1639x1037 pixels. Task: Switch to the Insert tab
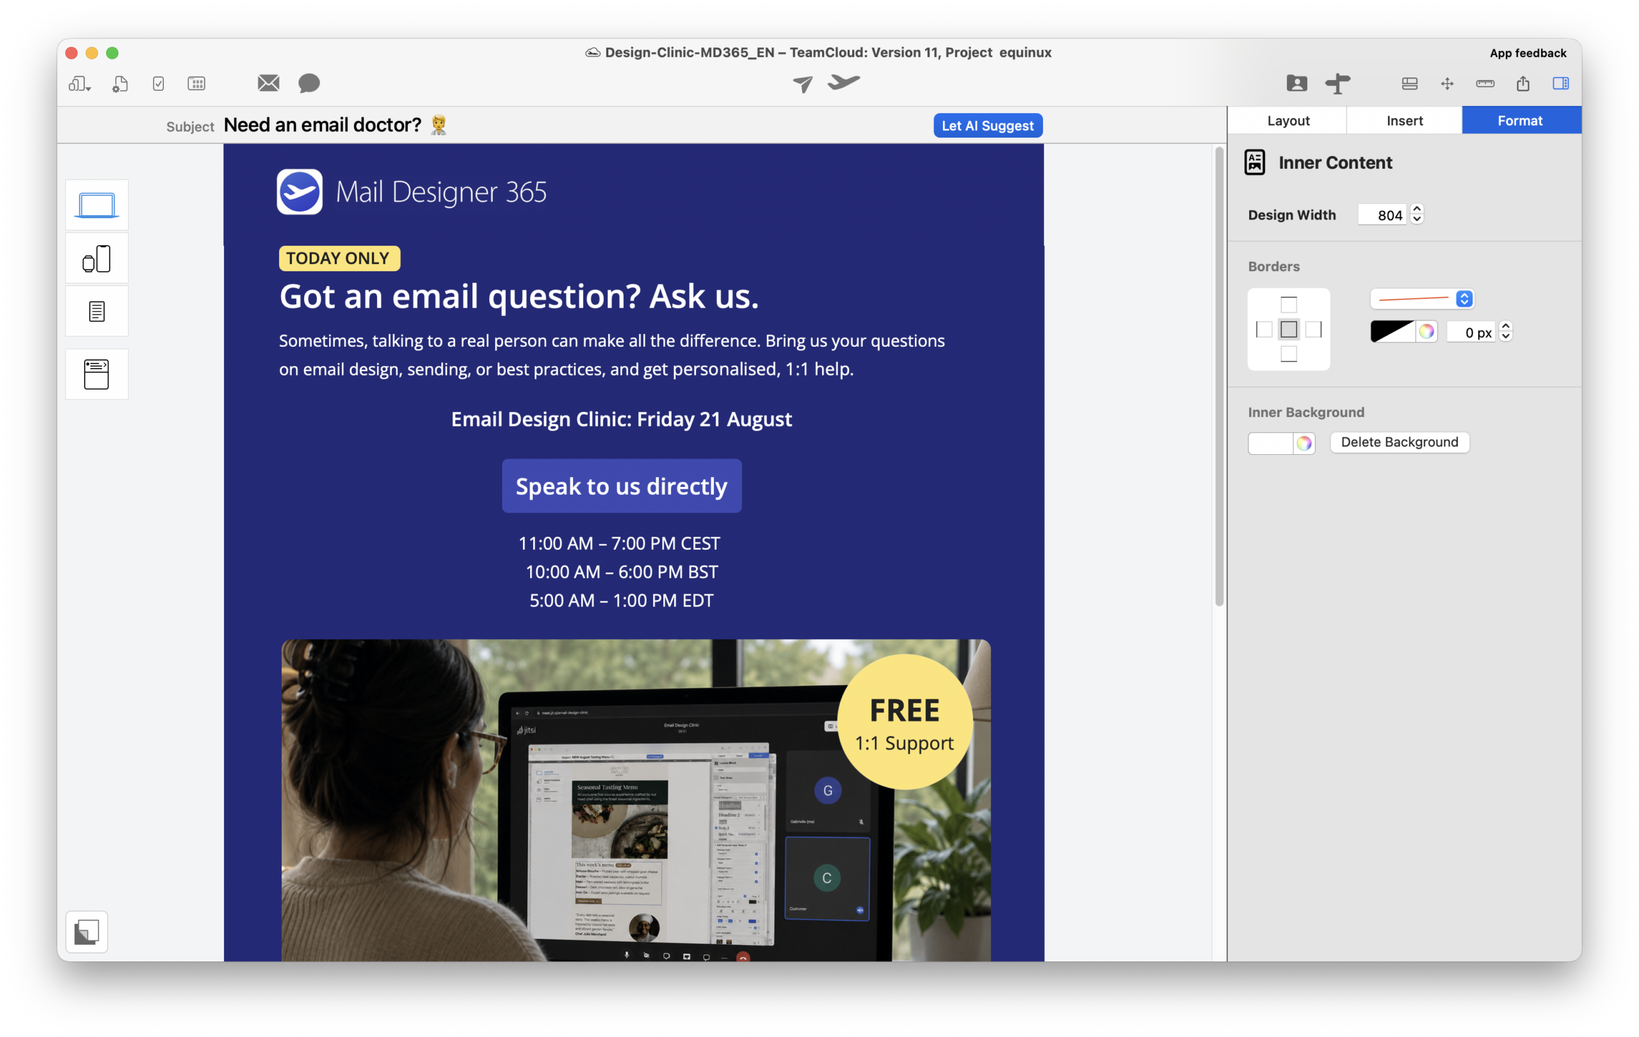click(x=1404, y=120)
